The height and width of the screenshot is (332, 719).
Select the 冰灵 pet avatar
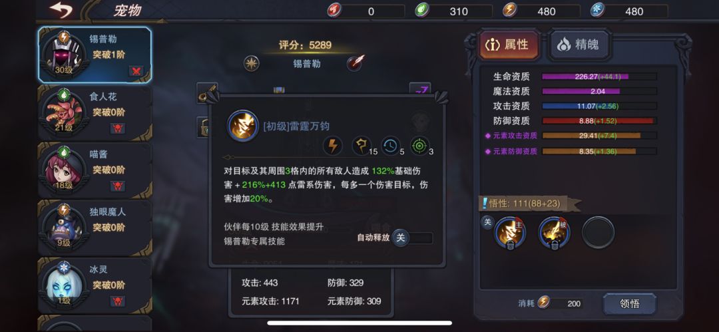(64, 285)
